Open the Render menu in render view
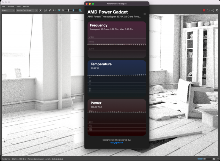This screenshot has width=220, height=161. pyautogui.click(x=26, y=6)
